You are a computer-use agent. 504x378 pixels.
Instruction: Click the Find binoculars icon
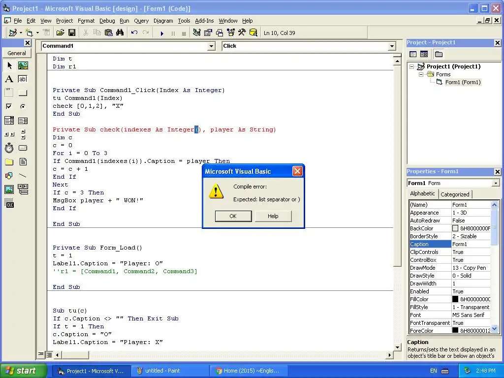click(x=120, y=33)
